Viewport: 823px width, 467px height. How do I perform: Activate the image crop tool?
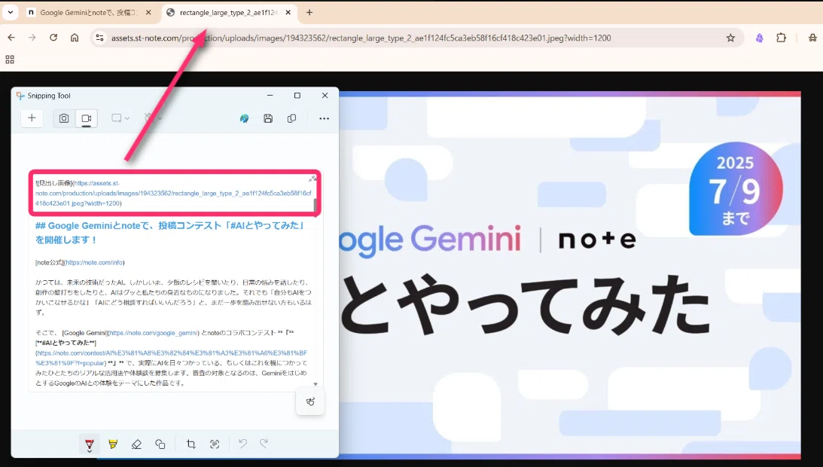pos(191,444)
